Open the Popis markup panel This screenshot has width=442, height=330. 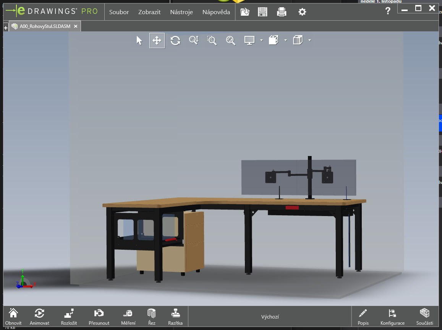pos(363,317)
